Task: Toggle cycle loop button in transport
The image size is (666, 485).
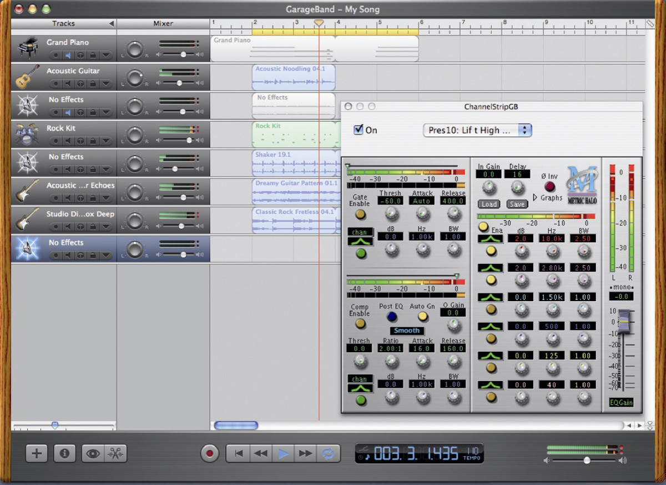Action: (x=329, y=453)
